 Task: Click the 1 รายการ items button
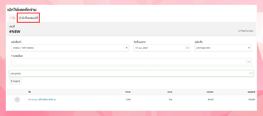15,81
